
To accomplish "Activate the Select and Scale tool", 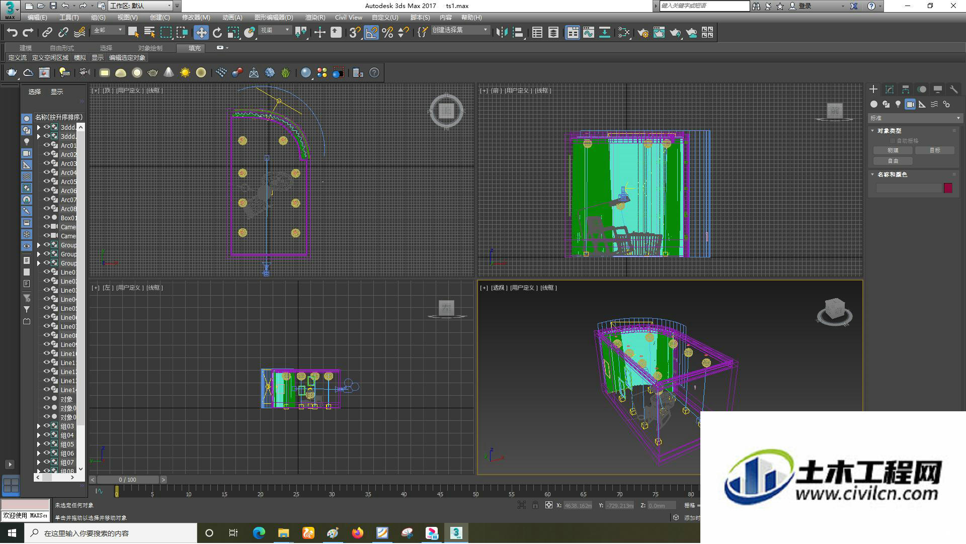I will (233, 33).
